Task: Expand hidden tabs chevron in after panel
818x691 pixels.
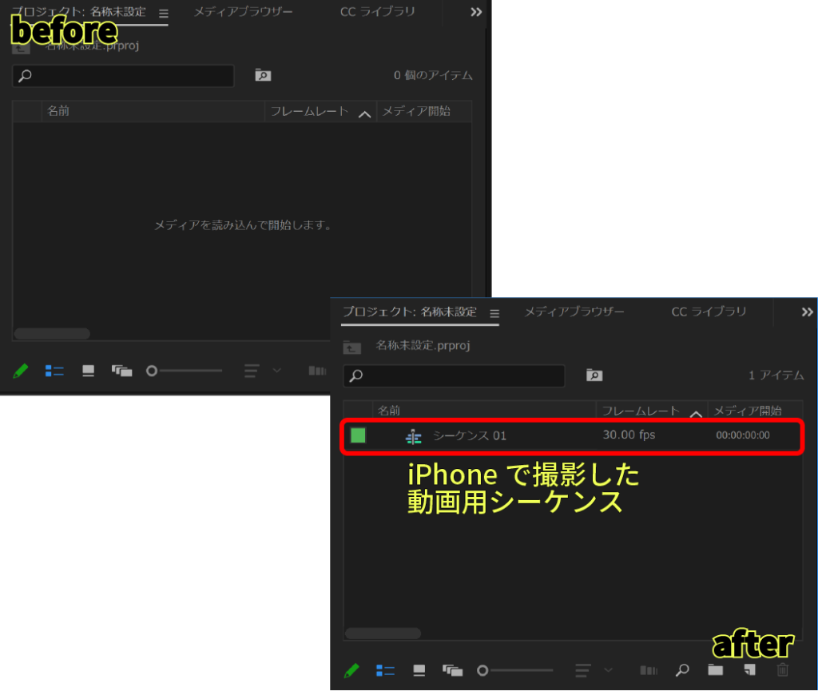Action: pyautogui.click(x=807, y=312)
